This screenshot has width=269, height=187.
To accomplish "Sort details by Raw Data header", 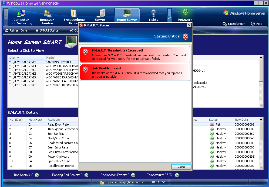I will pos(246,120).
